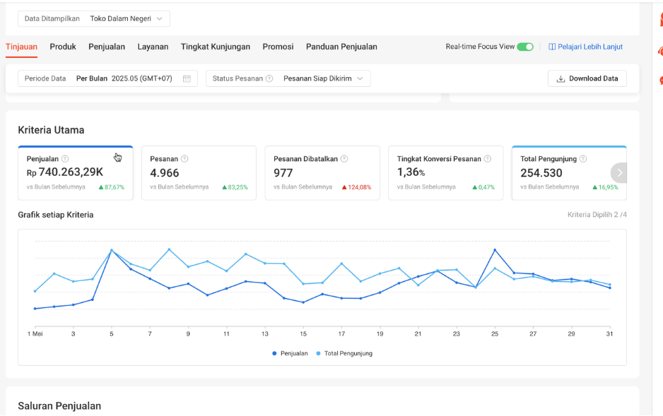Toggle the Pesanan Dibatalkan metric card
The image size is (663, 416).
[x=322, y=173]
